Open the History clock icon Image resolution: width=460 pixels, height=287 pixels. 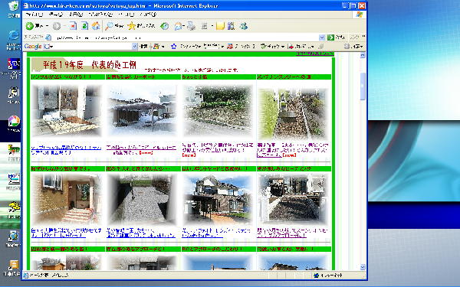click(165, 26)
